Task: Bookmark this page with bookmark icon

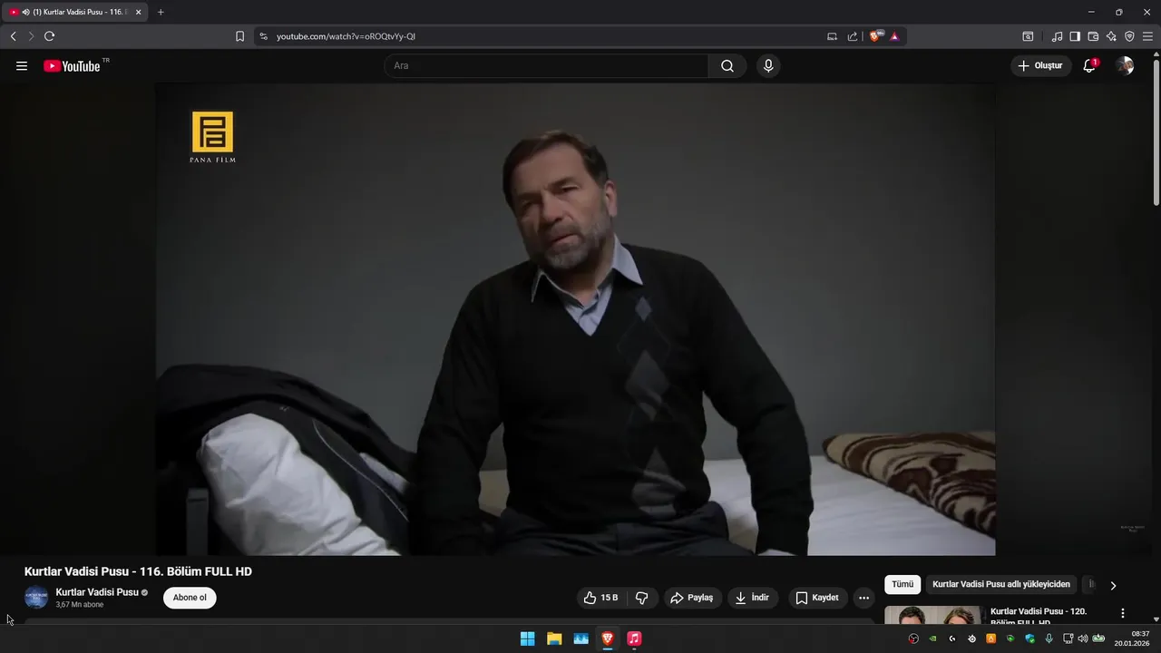Action: [x=239, y=36]
